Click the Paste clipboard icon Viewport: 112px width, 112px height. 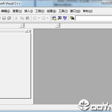(28, 18)
